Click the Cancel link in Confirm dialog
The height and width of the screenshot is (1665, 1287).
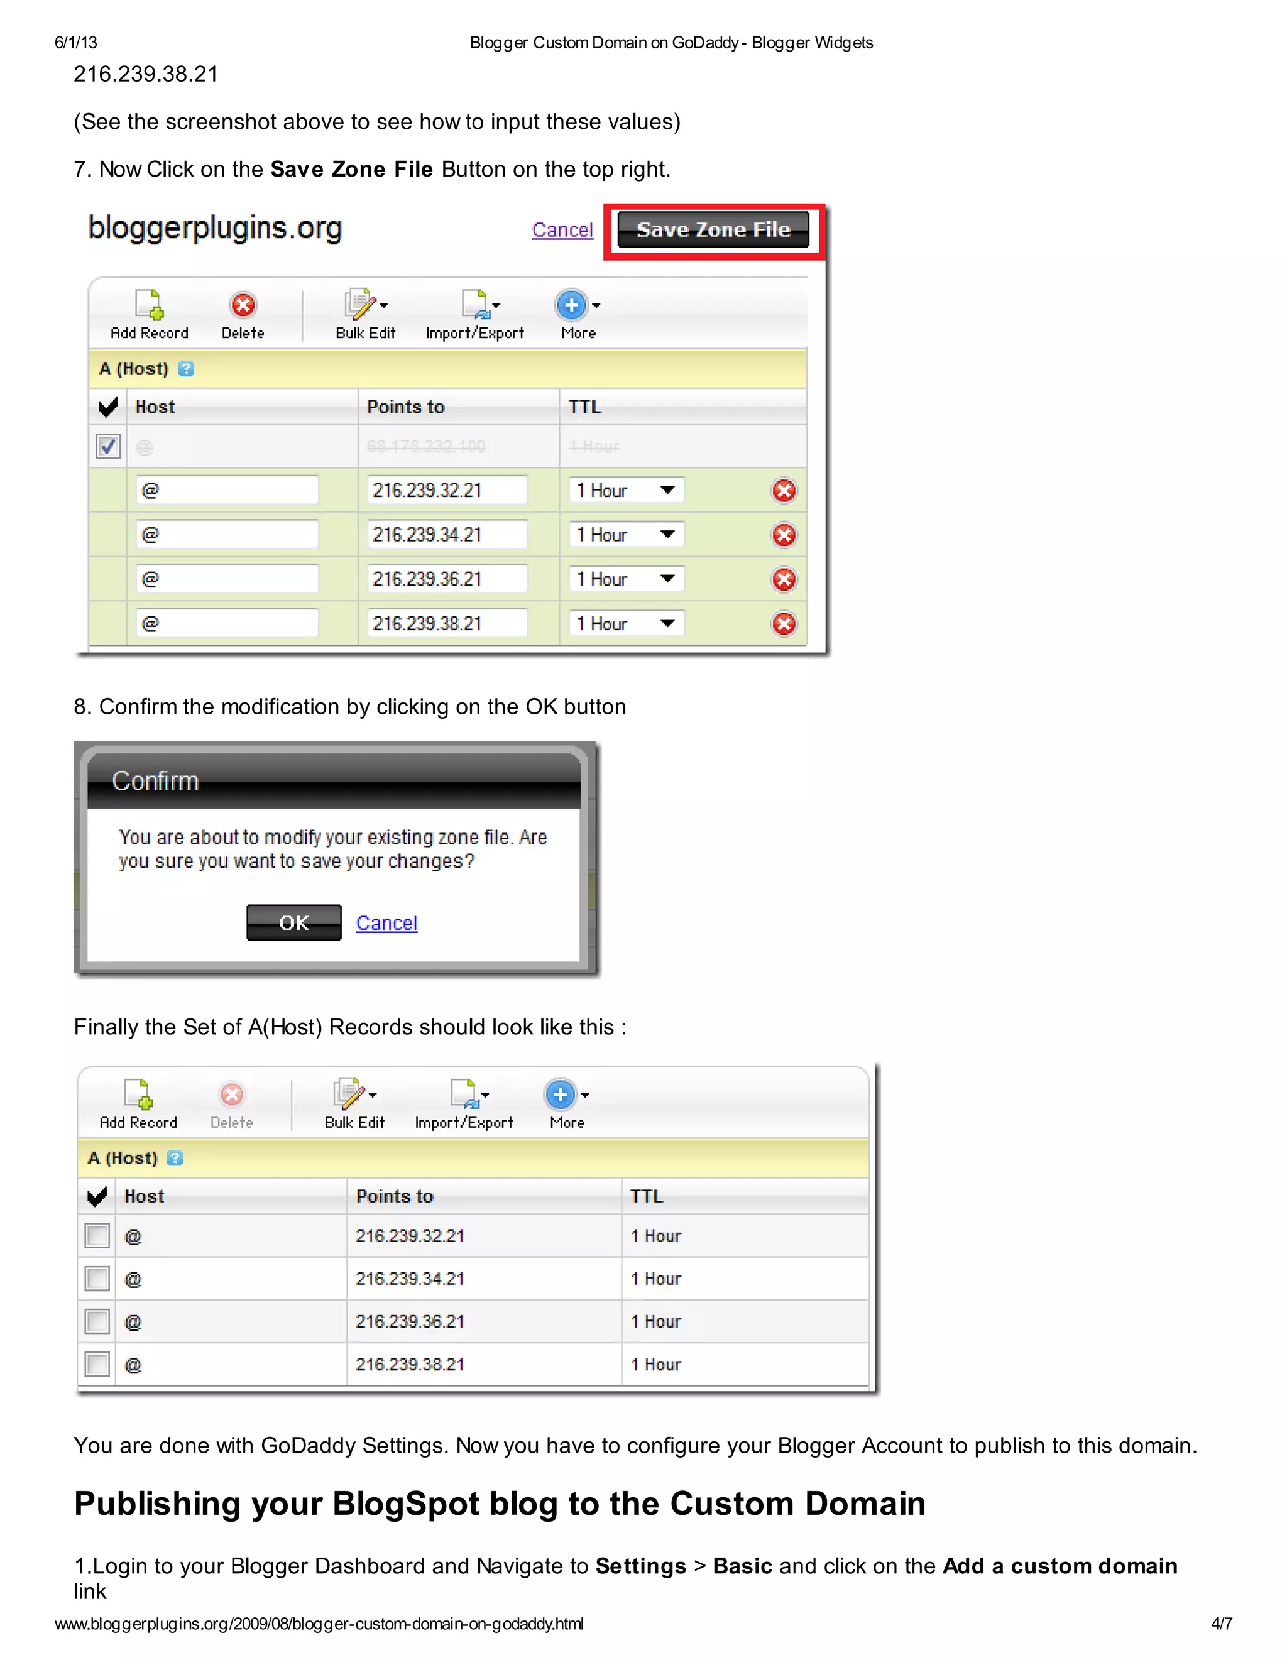pyautogui.click(x=386, y=923)
